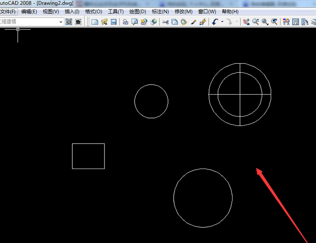Screen dimensions: 316x243
Task: Open Plot Preview from the toolbar
Action: click(x=135, y=22)
